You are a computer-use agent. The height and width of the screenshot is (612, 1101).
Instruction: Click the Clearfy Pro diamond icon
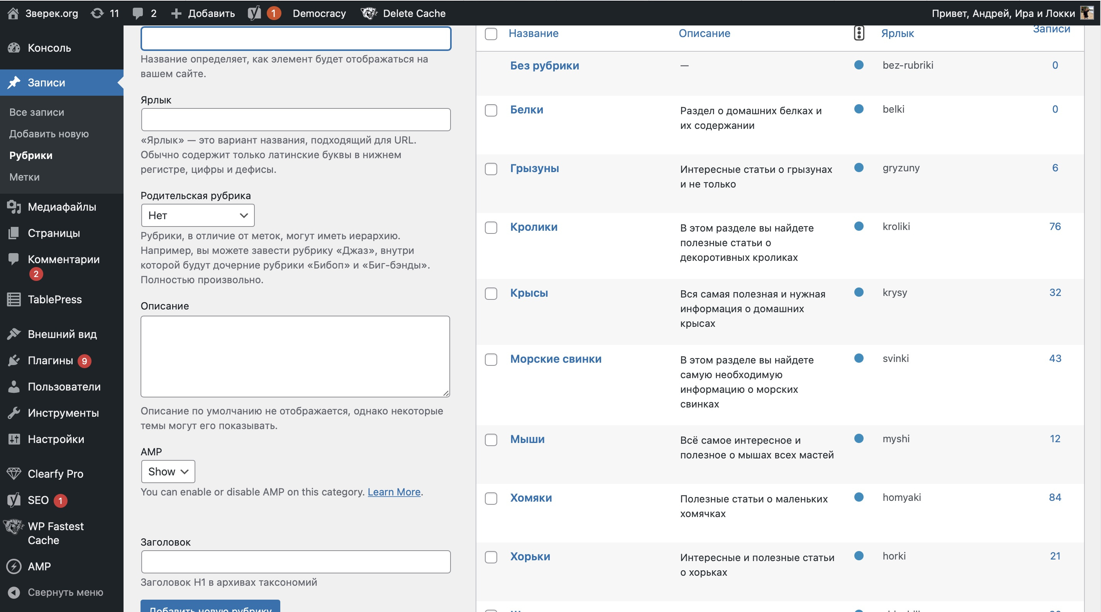(x=14, y=473)
